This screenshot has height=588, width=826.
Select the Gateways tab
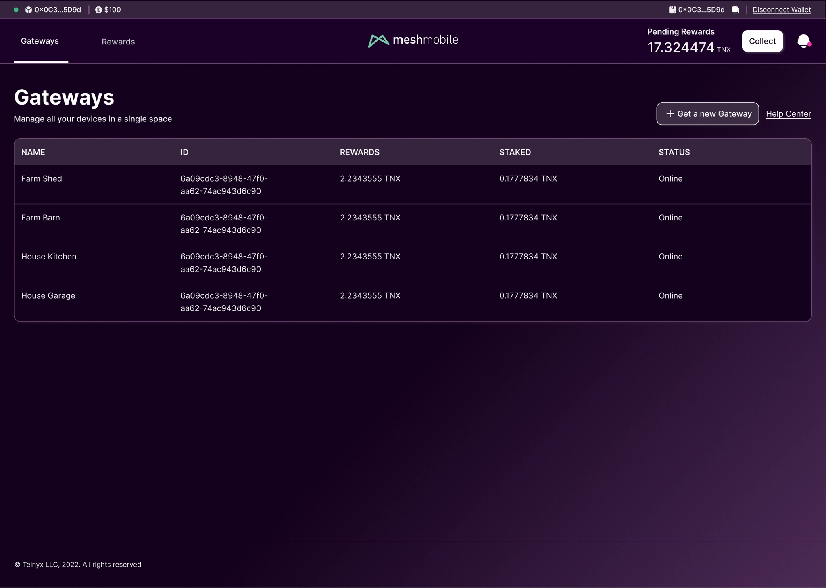40,41
